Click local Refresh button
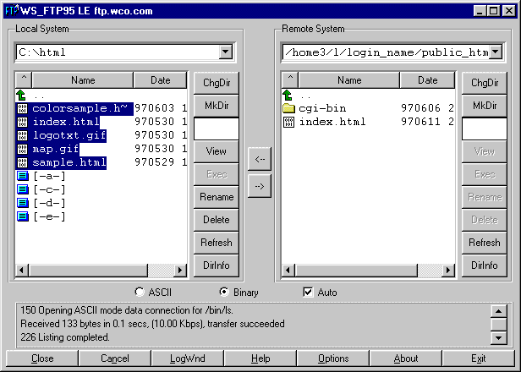This screenshot has width=521, height=372. [217, 243]
